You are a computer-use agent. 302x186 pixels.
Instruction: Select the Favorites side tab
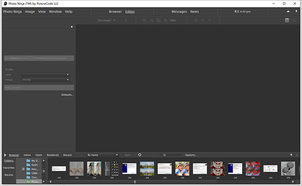9,168
